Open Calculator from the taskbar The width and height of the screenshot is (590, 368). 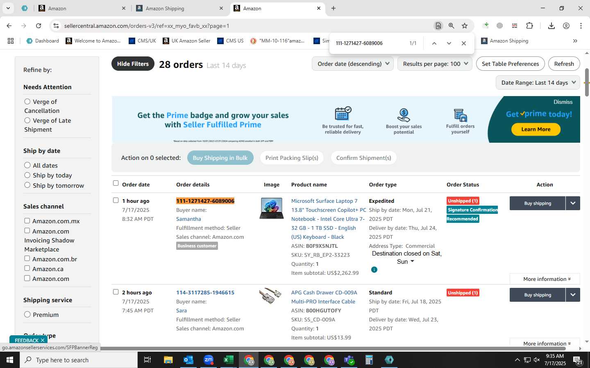point(369,360)
